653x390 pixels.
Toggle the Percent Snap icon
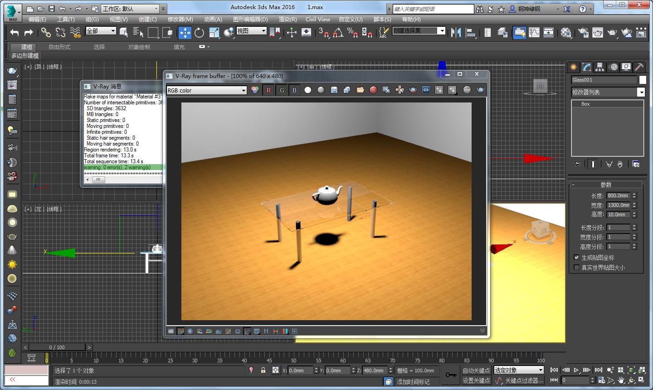click(x=352, y=32)
